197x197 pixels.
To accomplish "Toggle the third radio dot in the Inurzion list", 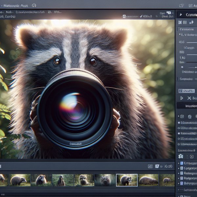I will [x=179, y=134].
